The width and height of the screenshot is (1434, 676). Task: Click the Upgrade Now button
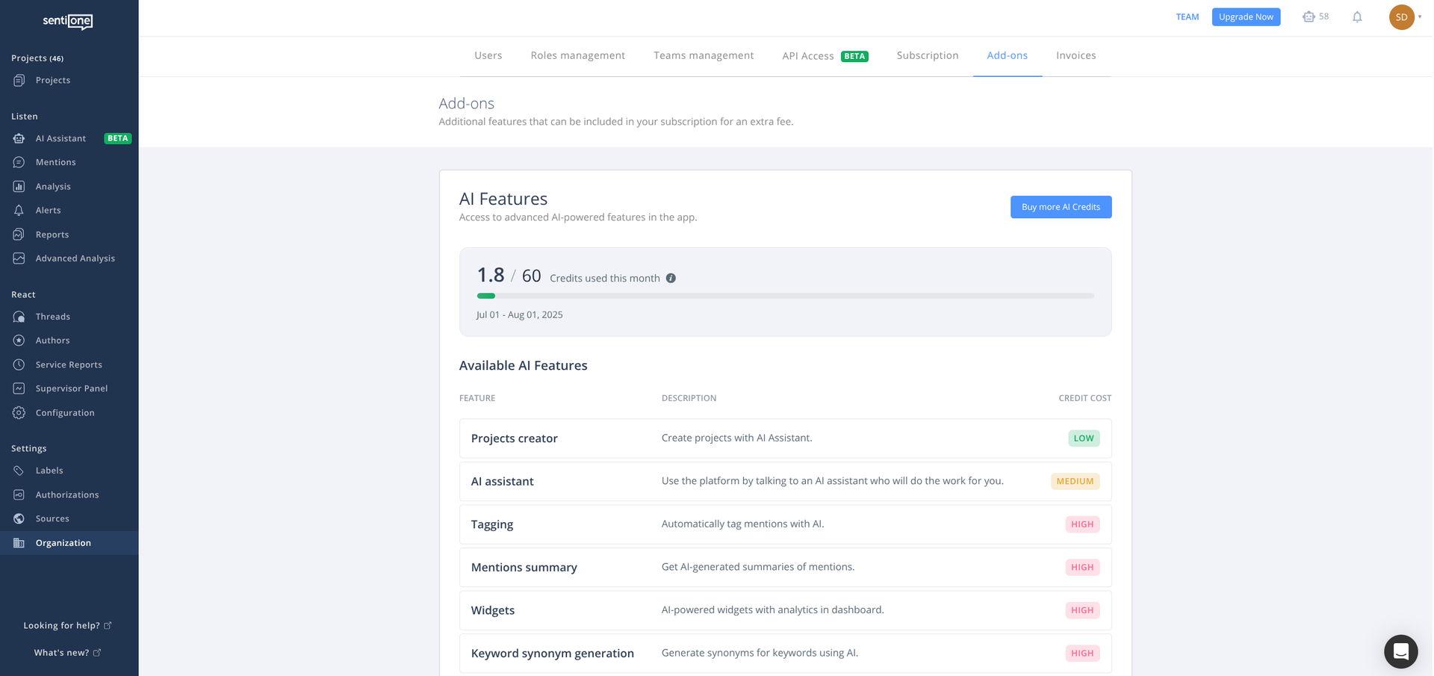pyautogui.click(x=1246, y=16)
